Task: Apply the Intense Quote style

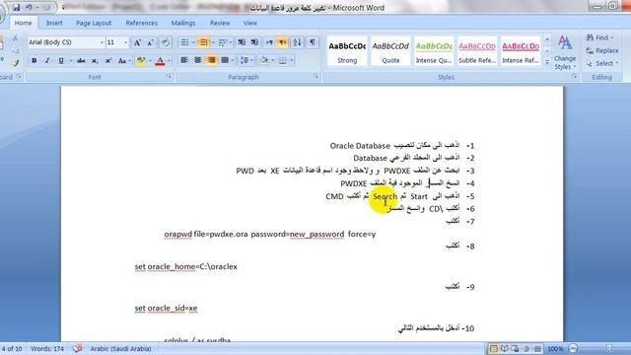Action: coord(434,51)
